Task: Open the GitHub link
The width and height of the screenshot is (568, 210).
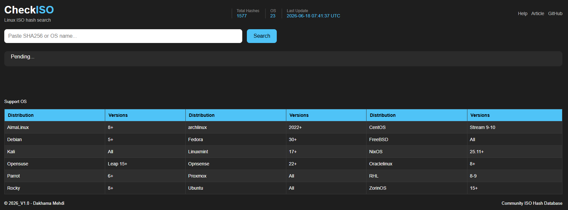Action: click(x=555, y=13)
